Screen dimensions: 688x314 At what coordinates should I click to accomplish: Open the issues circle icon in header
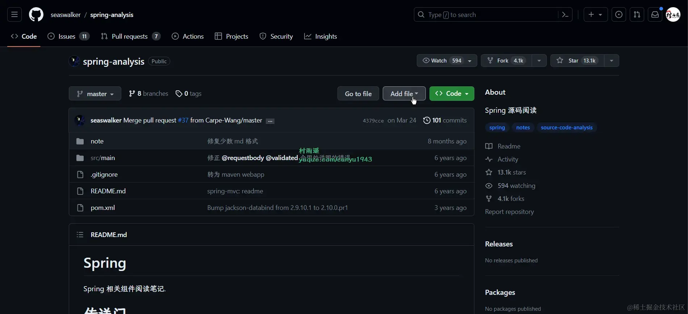click(x=619, y=15)
